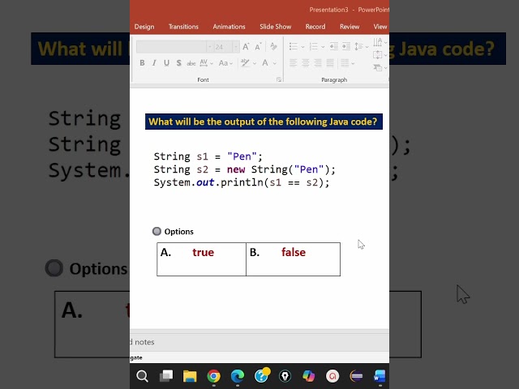The image size is (519, 389).
Task: Click the font size field showing 24
Action: click(x=223, y=47)
